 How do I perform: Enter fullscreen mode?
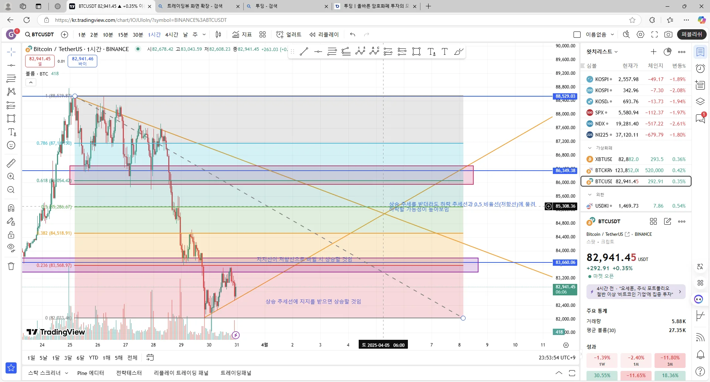coord(655,34)
